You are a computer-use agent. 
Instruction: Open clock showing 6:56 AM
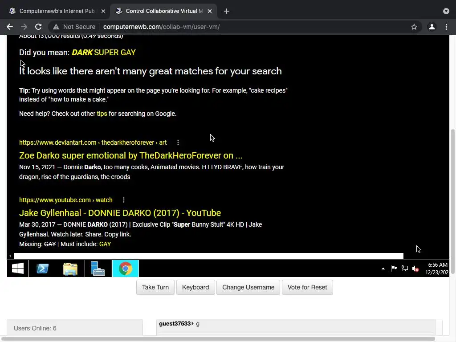tap(437, 269)
